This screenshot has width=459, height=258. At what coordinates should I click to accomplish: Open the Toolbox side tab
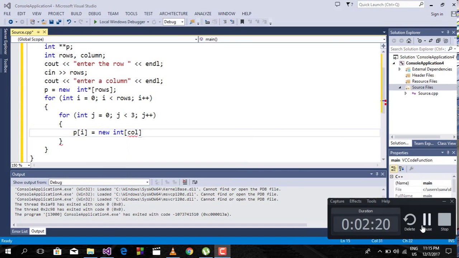pyautogui.click(x=5, y=66)
